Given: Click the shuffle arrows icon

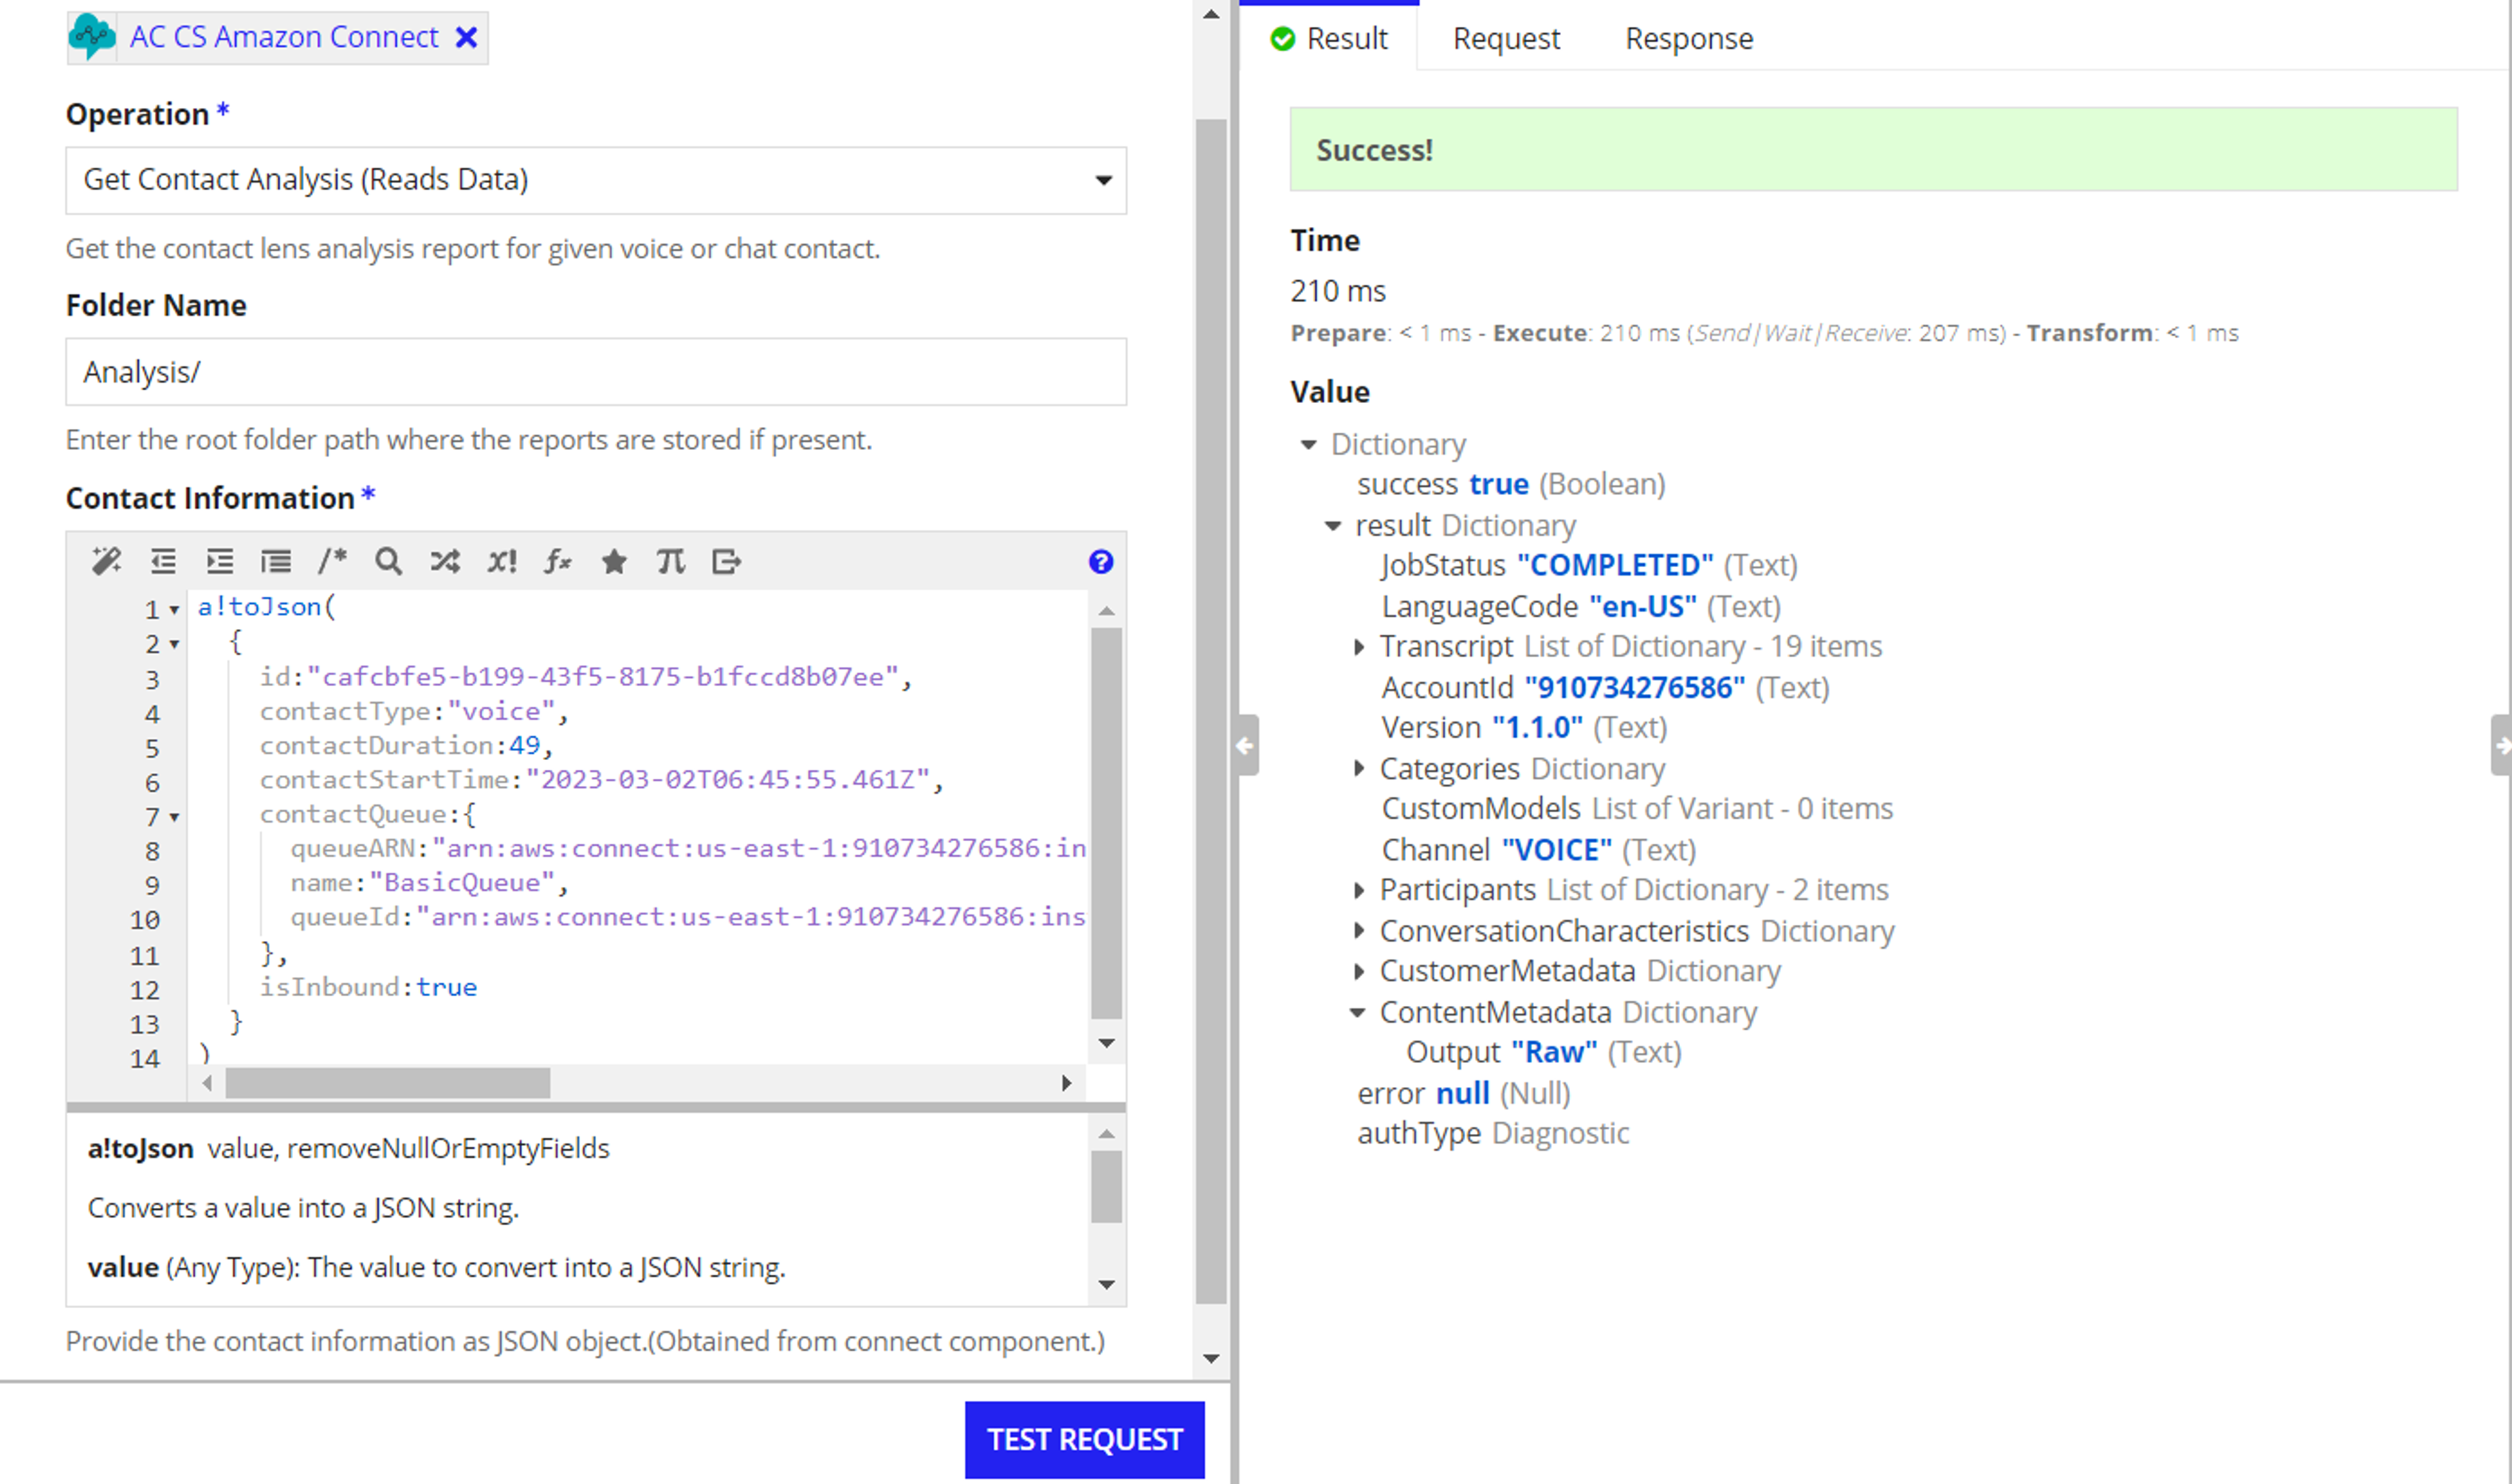Looking at the screenshot, I should coord(445,562).
